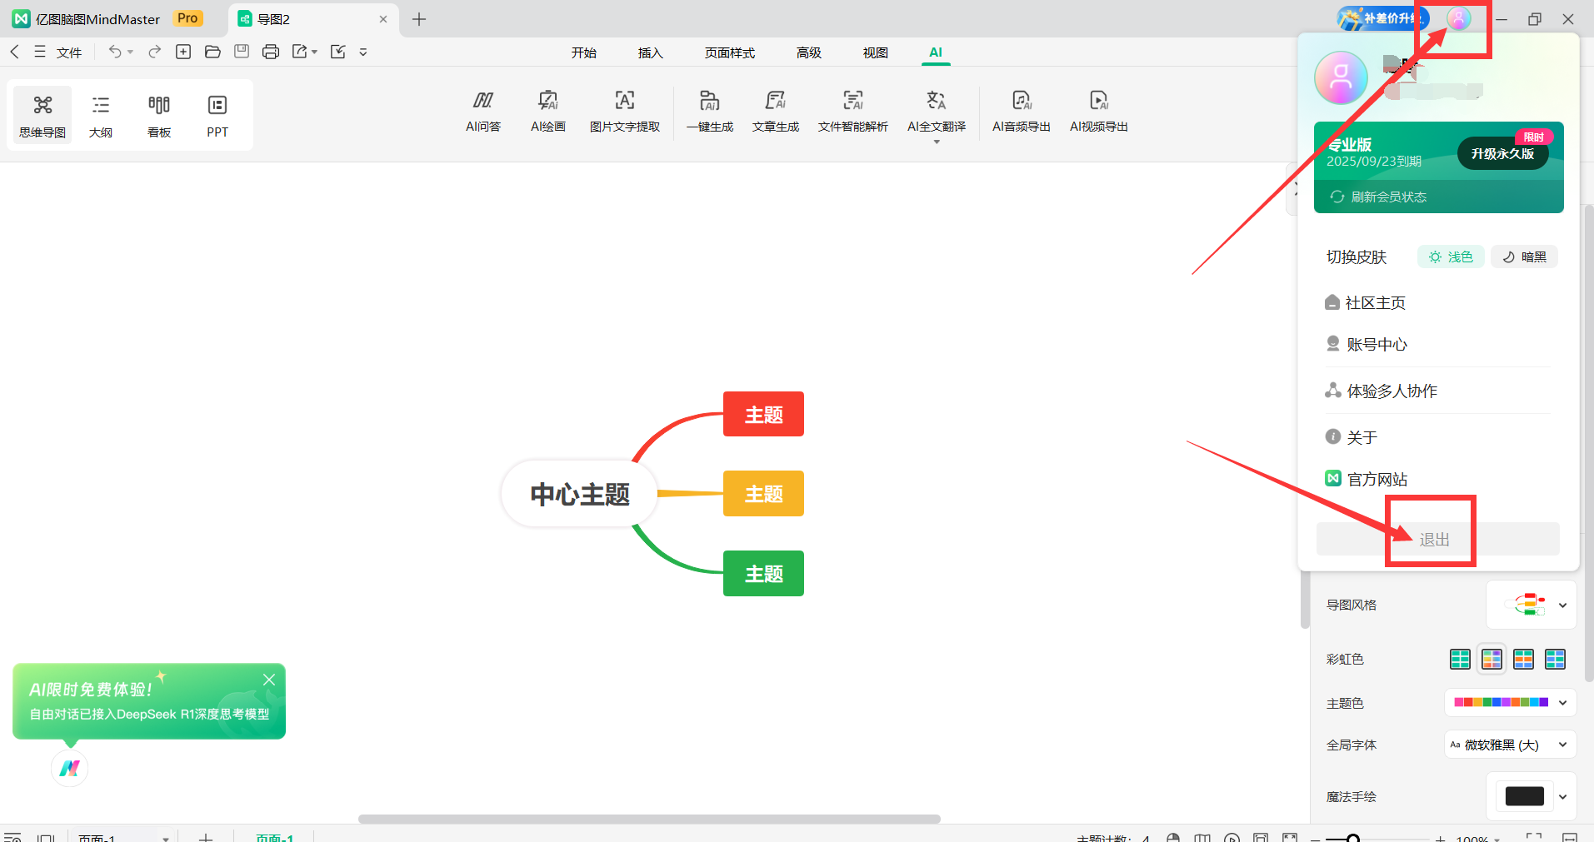Click the open folder icon
This screenshot has height=842, width=1594.
(212, 52)
